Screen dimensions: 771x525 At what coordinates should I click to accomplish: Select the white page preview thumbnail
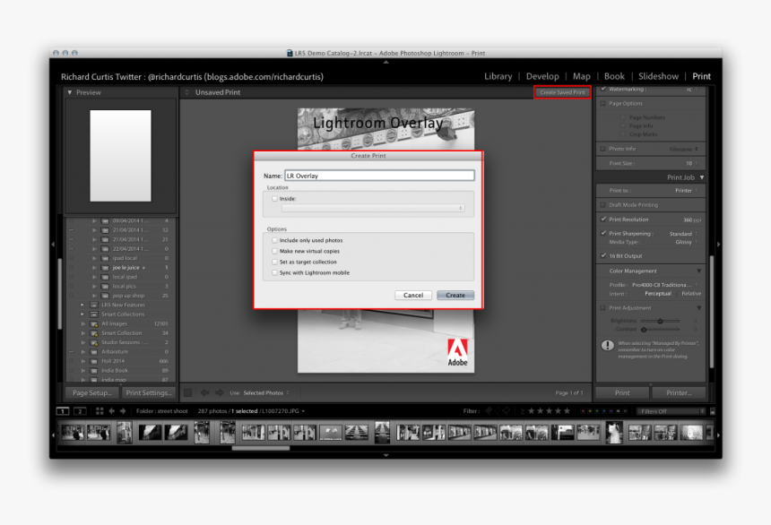pyautogui.click(x=120, y=155)
